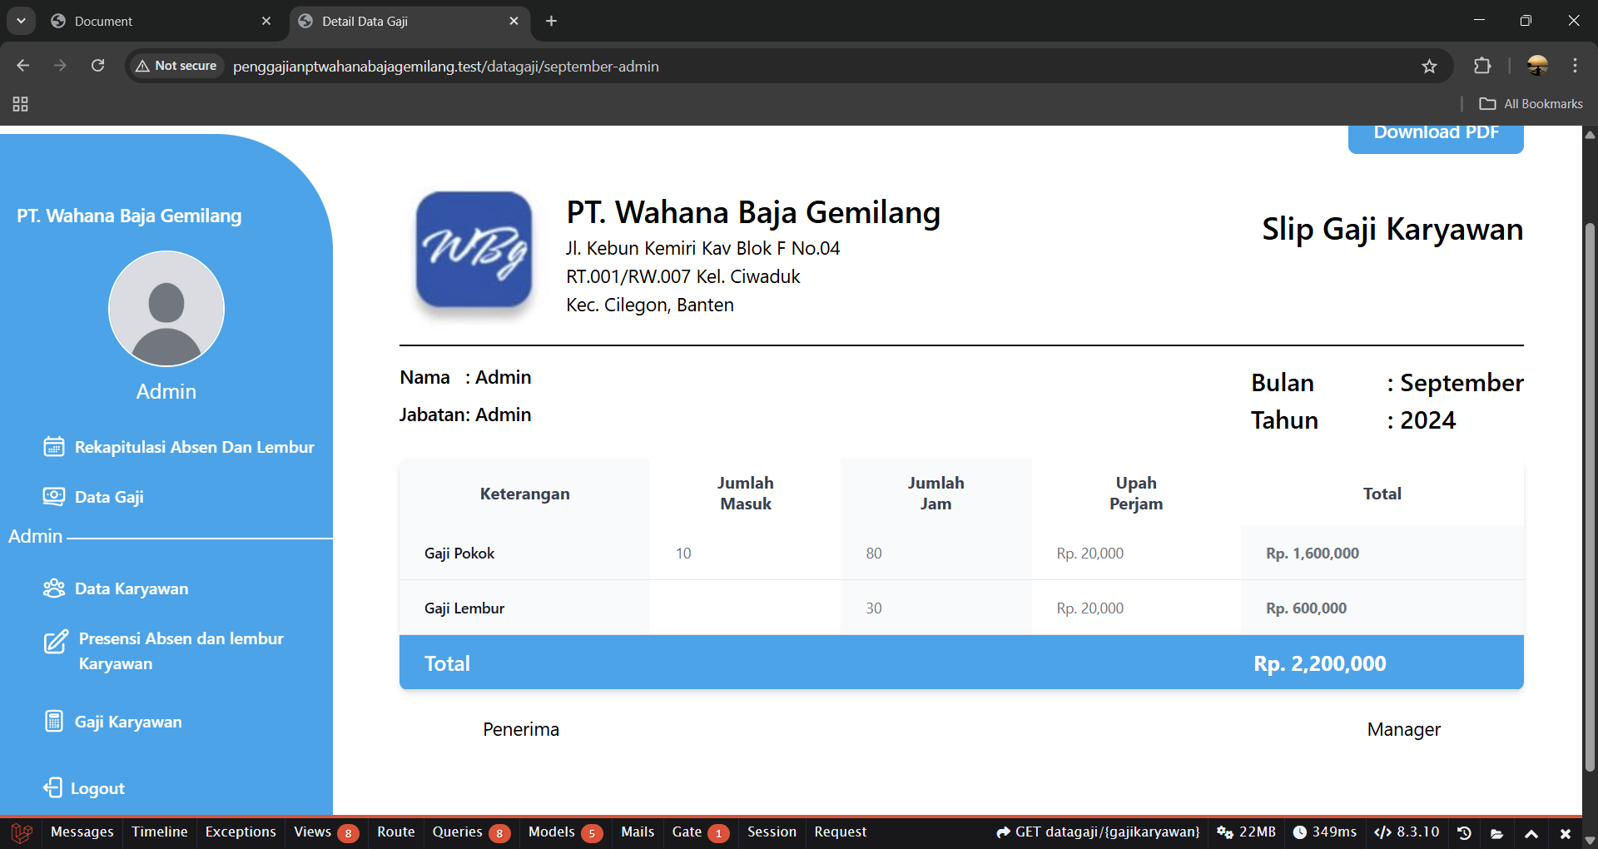Open the Mails debugbar tab
This screenshot has height=849, width=1598.
click(x=638, y=832)
